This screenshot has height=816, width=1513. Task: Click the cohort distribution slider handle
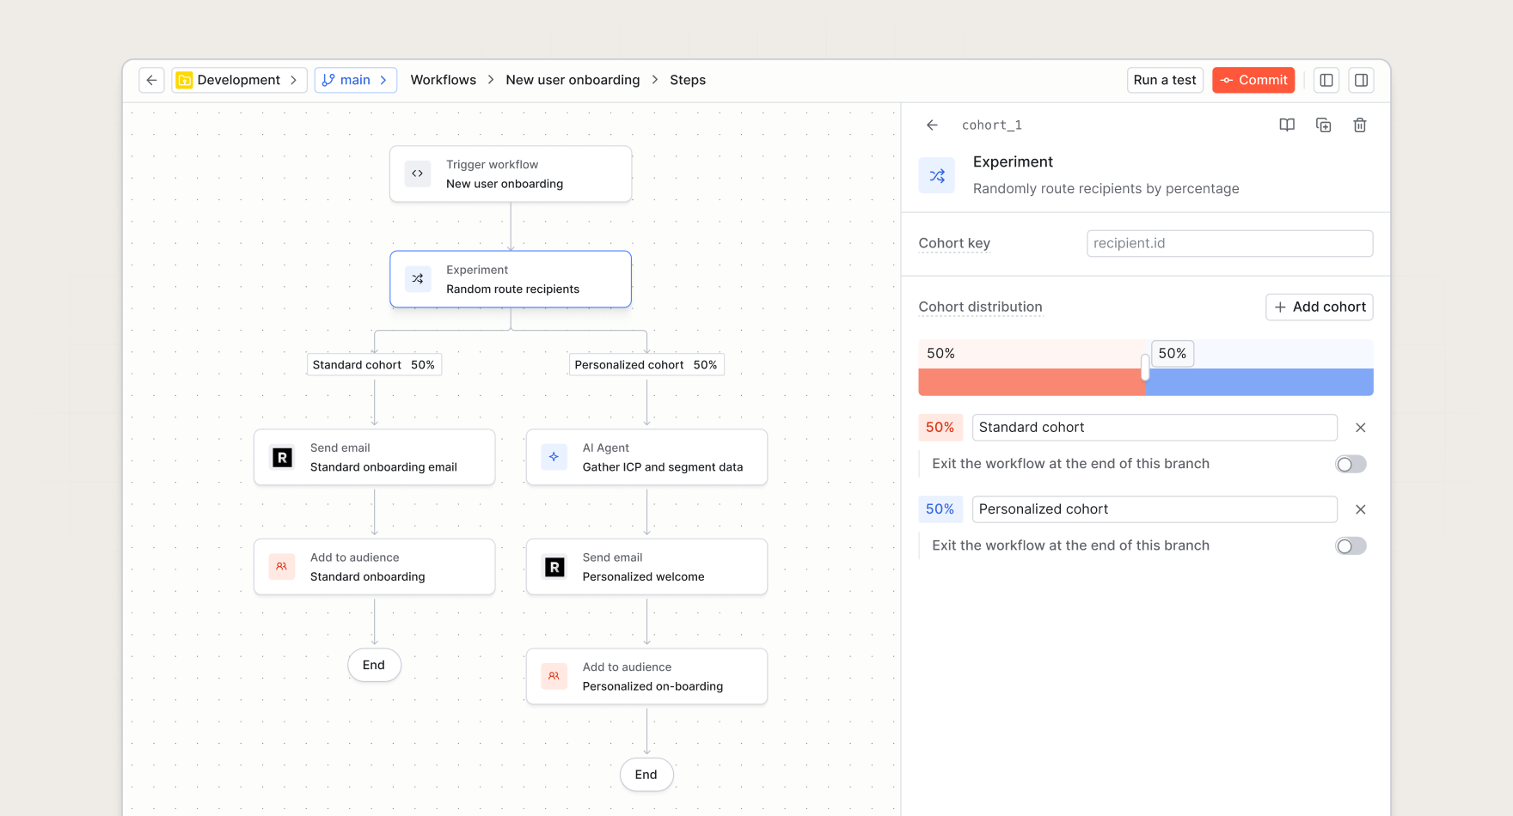click(1145, 368)
